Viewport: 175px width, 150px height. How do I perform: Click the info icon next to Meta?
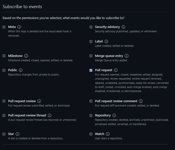(x=19, y=27)
